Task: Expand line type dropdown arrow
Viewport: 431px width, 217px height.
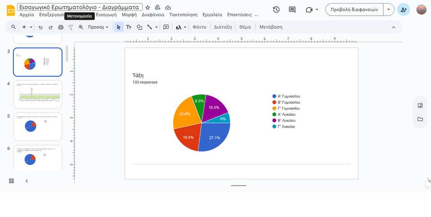Action: click(156, 27)
